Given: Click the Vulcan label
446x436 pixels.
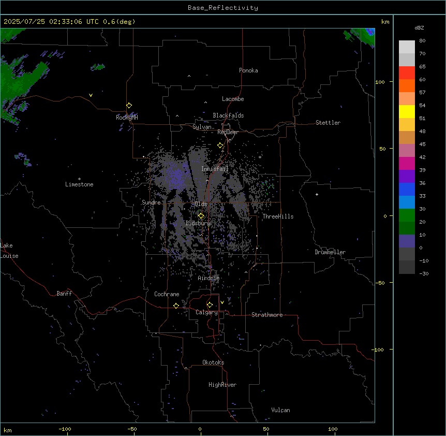Looking at the screenshot, I should coord(281,410).
